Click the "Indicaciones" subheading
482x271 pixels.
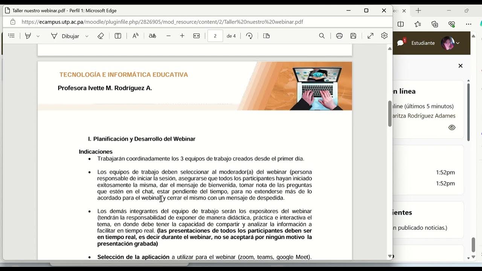click(x=96, y=152)
